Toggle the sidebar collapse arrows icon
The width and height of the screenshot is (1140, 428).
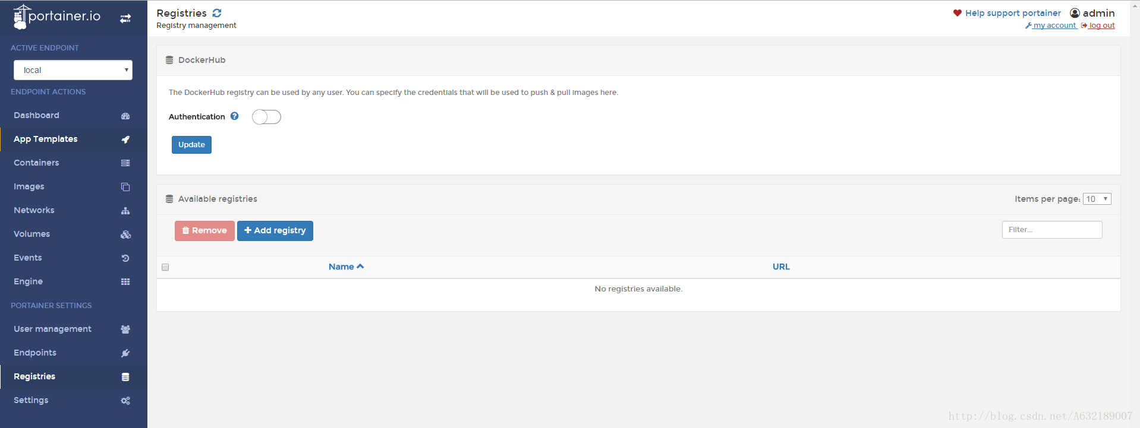tap(125, 18)
